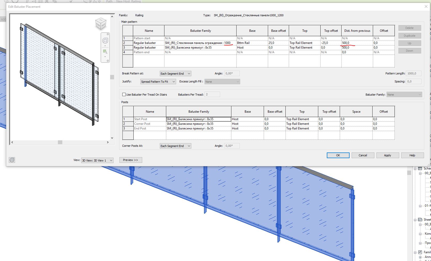Click the preview scrollbar down arrow
Screen dimensions: 431x261
click(112, 138)
